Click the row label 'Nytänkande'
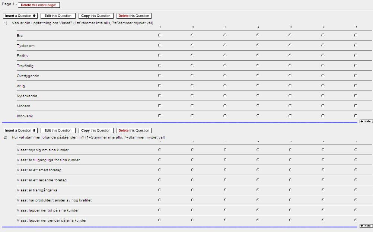The height and width of the screenshot is (232, 373). point(27,96)
